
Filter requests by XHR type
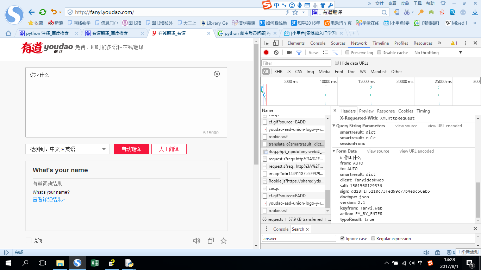point(278,71)
